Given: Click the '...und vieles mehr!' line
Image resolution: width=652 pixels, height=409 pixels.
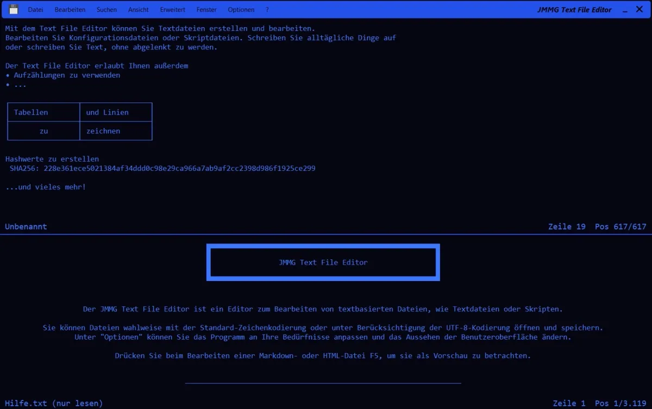Looking at the screenshot, I should click(x=46, y=187).
